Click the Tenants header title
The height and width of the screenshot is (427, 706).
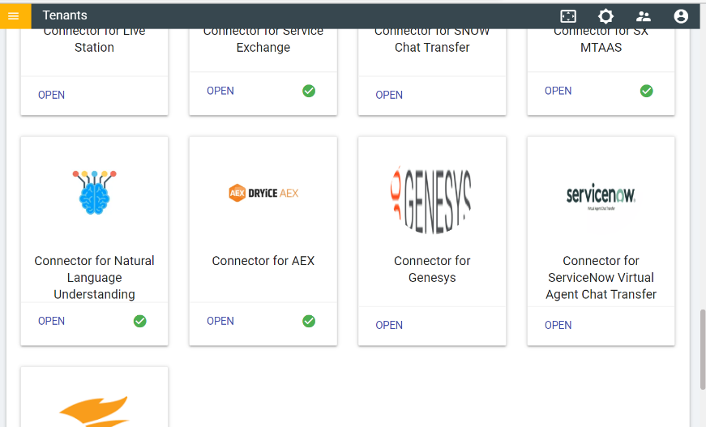(65, 15)
